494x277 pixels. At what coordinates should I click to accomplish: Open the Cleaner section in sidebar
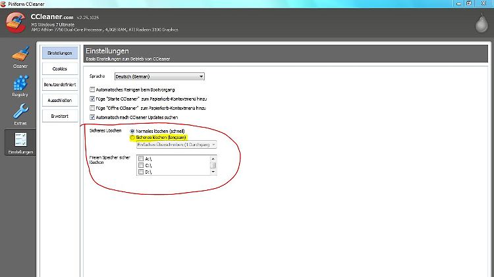coord(20,58)
